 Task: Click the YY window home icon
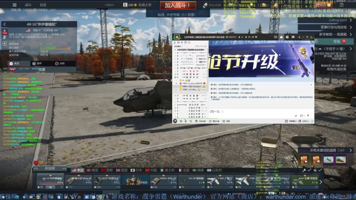tap(281, 37)
